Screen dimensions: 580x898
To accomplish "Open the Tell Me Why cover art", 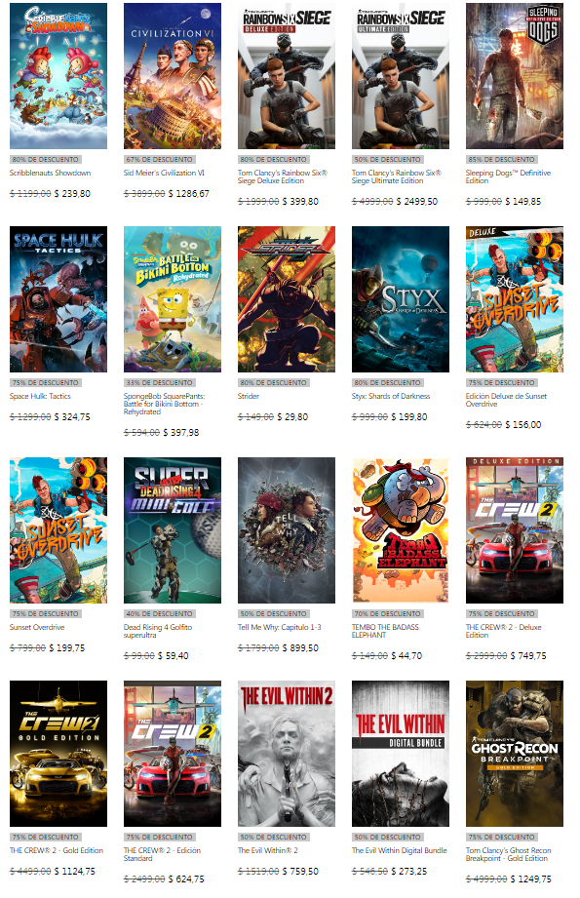I will click(x=287, y=529).
